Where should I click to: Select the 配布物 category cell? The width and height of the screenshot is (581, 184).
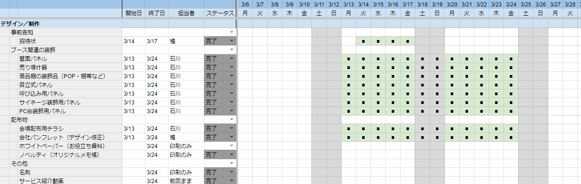pyautogui.click(x=19, y=120)
